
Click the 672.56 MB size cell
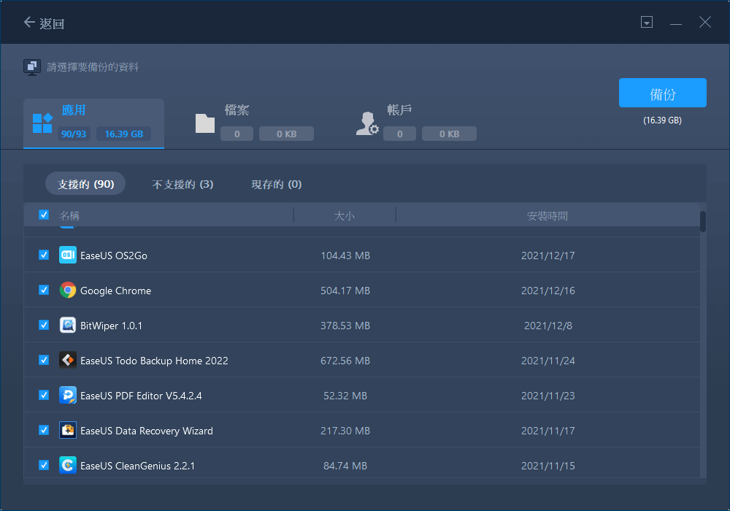coord(345,361)
